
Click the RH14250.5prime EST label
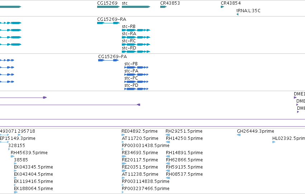(x=184, y=138)
